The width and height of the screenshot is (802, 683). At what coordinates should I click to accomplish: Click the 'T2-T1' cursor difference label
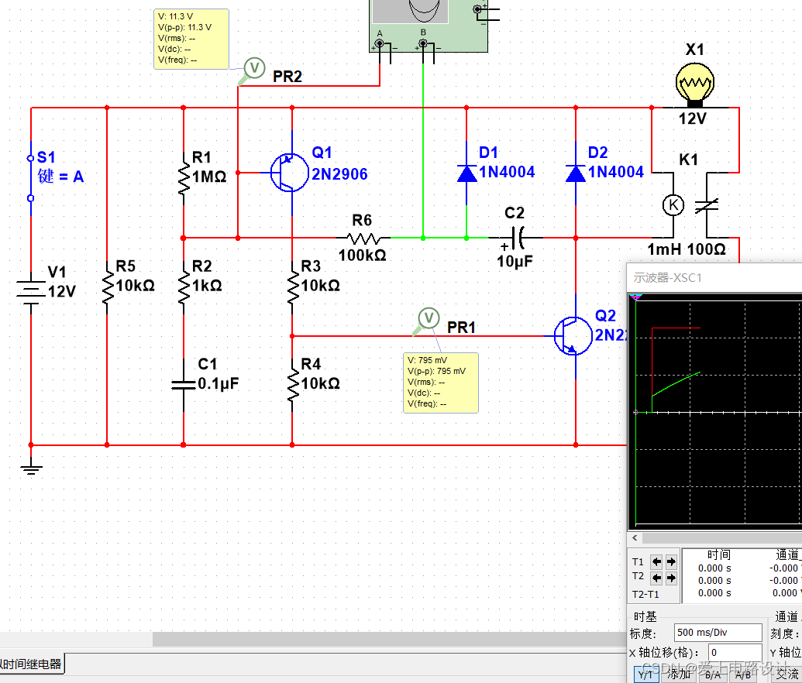[645, 594]
